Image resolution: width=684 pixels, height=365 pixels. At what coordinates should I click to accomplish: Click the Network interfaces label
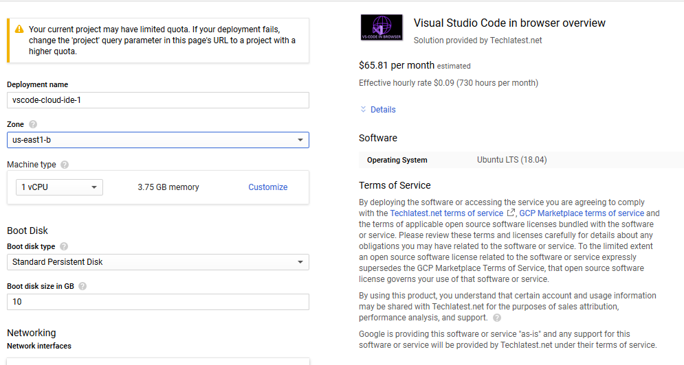pyautogui.click(x=39, y=346)
